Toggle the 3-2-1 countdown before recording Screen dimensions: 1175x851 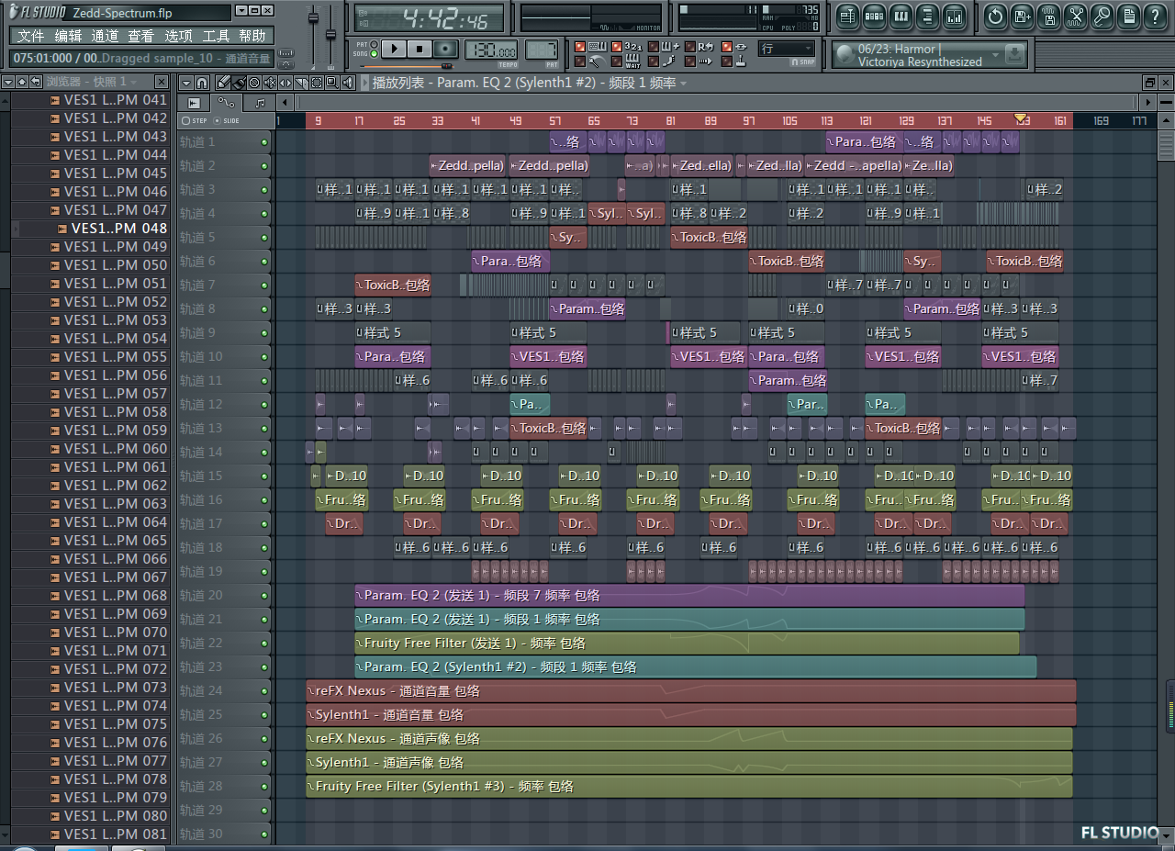pyautogui.click(x=617, y=47)
